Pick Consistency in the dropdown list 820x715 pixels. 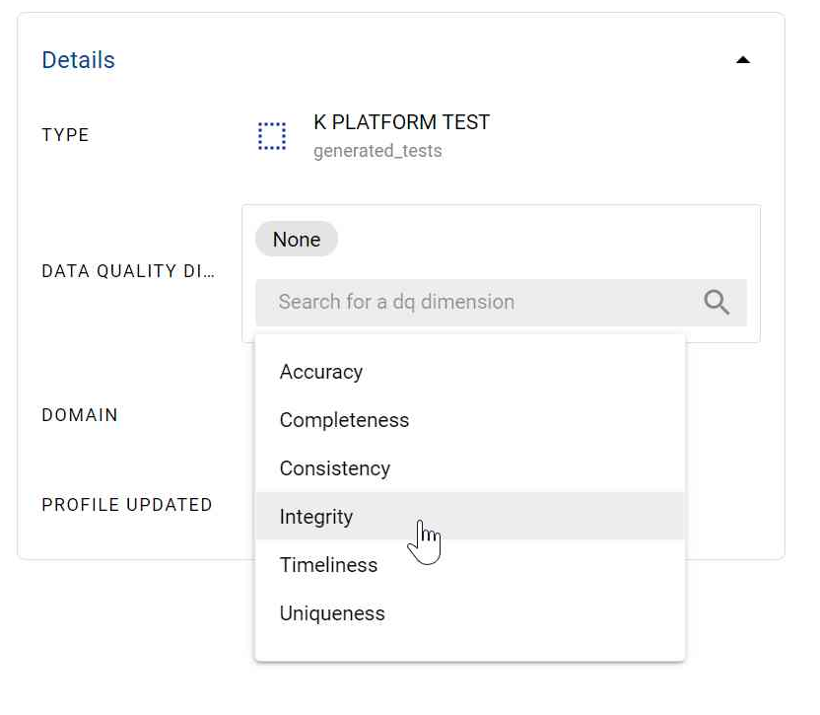(x=335, y=468)
